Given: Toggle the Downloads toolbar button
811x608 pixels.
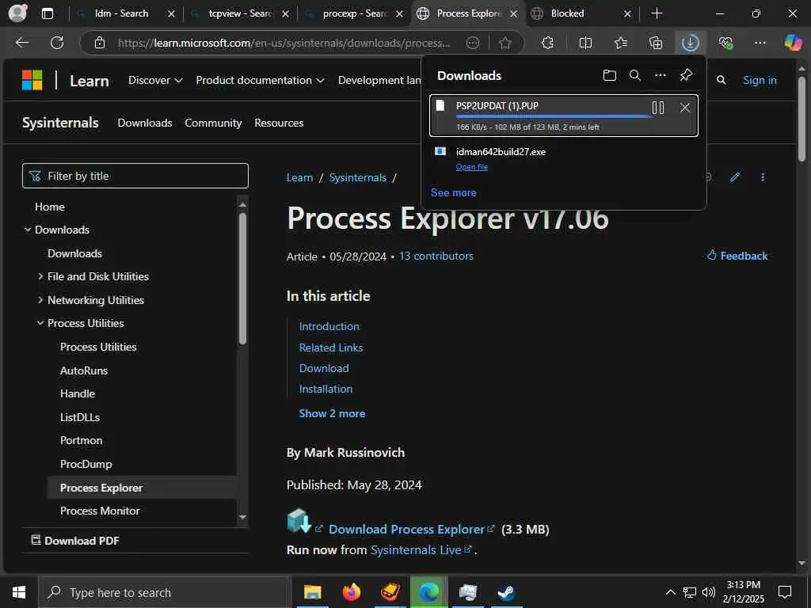Looking at the screenshot, I should coord(690,43).
